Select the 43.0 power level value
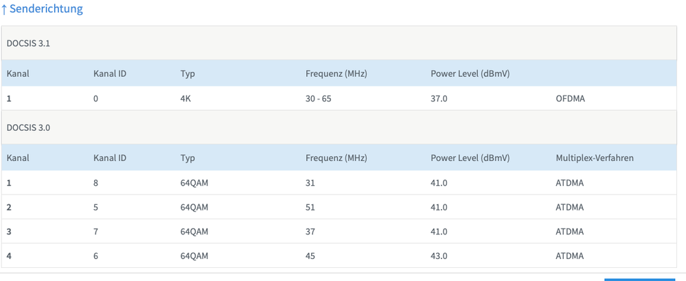Screen dimensions: 686x281 tap(439, 256)
